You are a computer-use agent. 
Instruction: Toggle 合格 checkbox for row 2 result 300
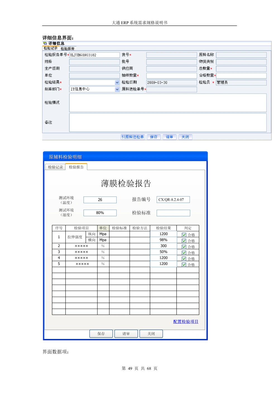click(184, 246)
